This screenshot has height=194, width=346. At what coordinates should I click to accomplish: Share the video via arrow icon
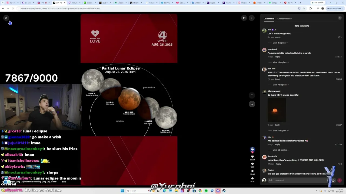252,178
